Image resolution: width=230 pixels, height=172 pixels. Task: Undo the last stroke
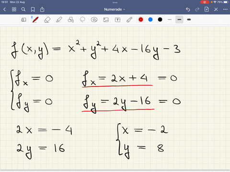tap(188, 10)
